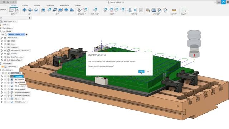Switch to the INSPECTION tab

coord(50,6)
